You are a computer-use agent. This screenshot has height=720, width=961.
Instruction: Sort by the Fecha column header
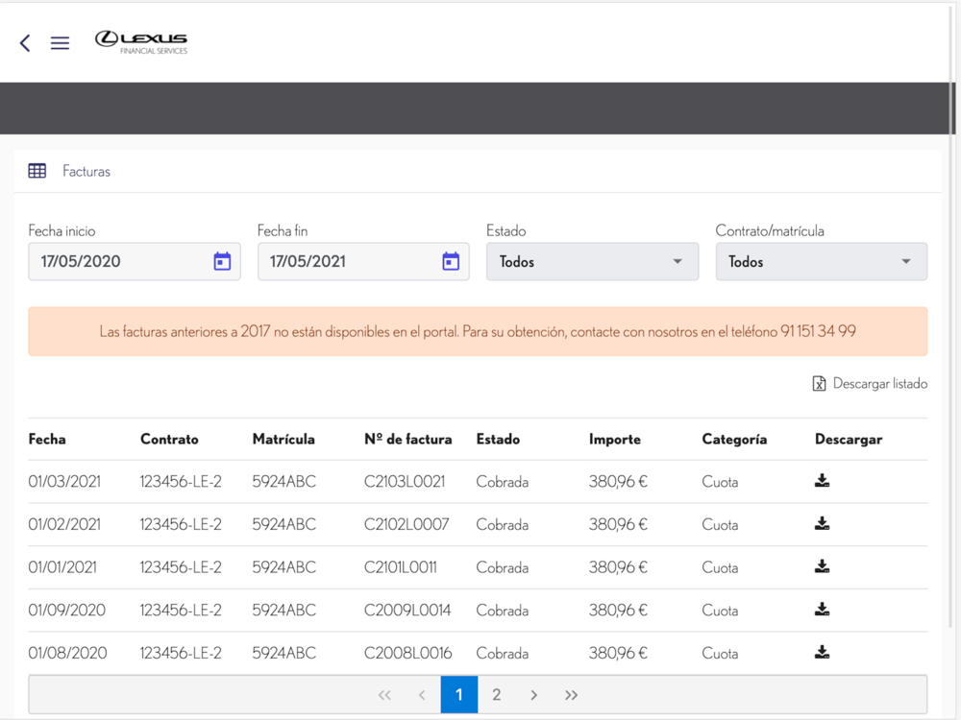47,439
